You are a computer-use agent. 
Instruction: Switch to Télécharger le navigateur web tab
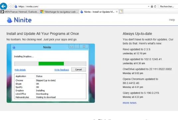tap(59, 12)
